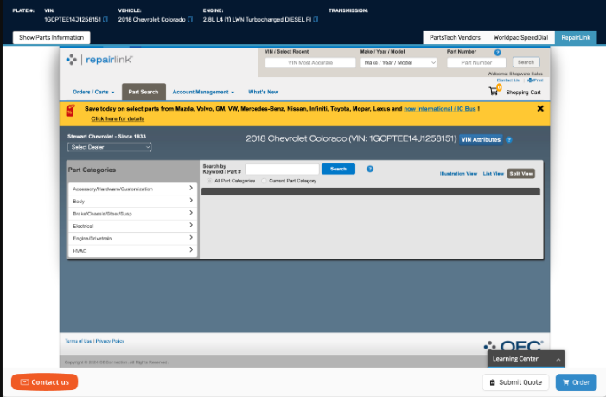Switch to Illustration View
This screenshot has height=397, width=606.
[x=458, y=174]
